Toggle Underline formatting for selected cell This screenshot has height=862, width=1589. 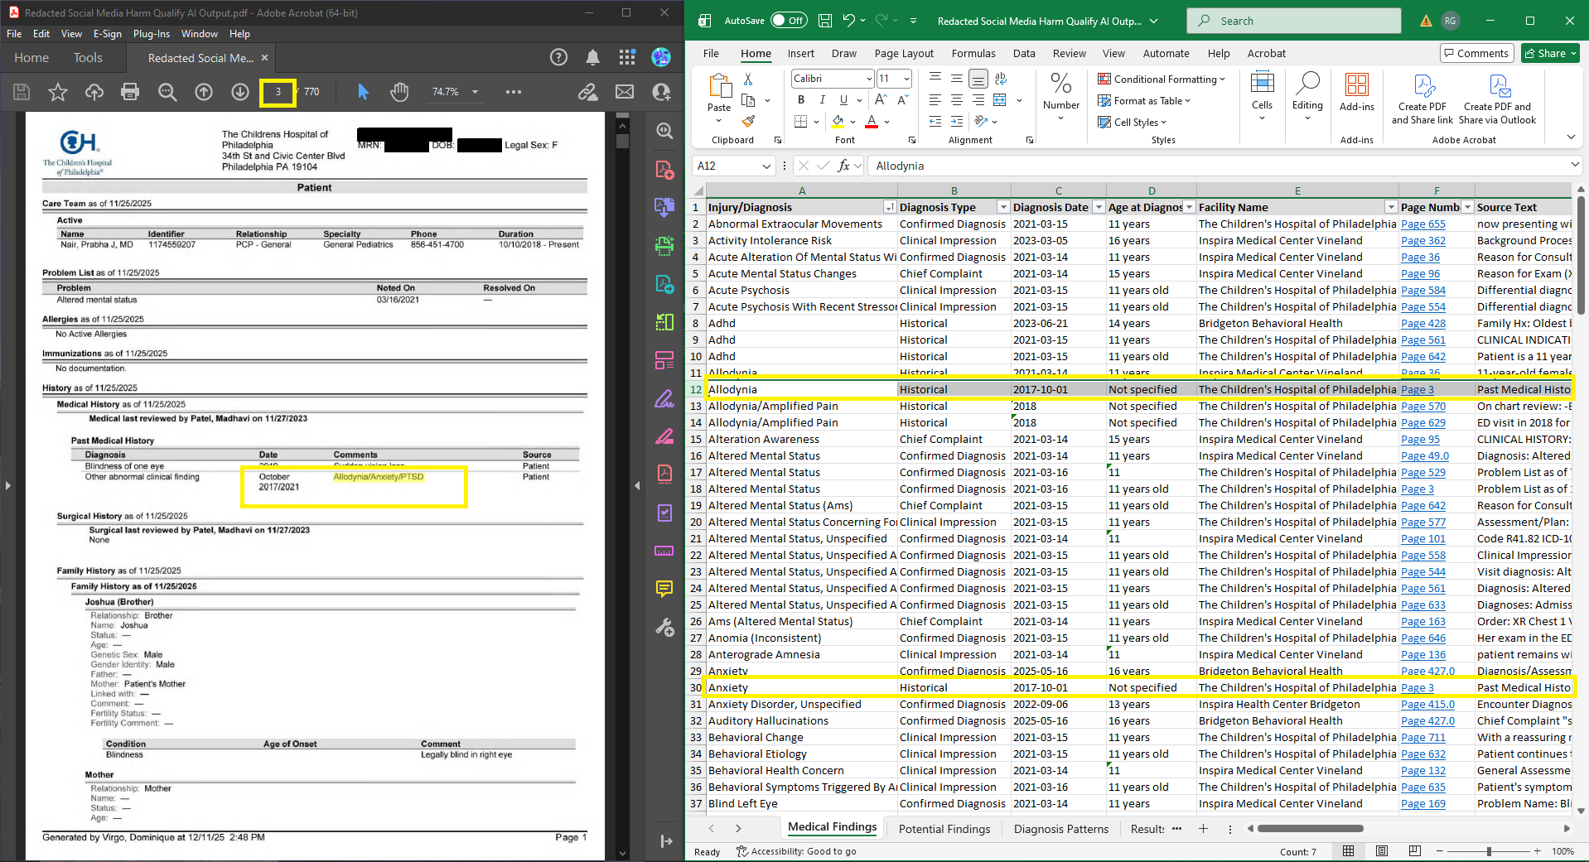pyautogui.click(x=842, y=99)
